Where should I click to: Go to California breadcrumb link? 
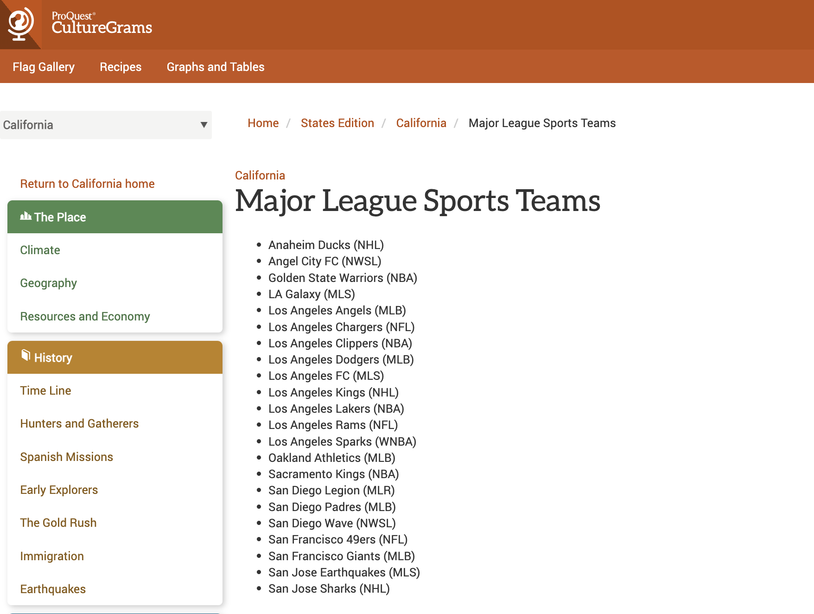421,123
